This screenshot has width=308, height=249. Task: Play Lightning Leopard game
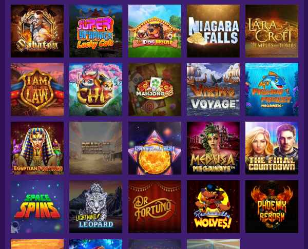pos(95,207)
